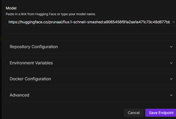Click empty middle of Advanced row

[x=105, y=95]
